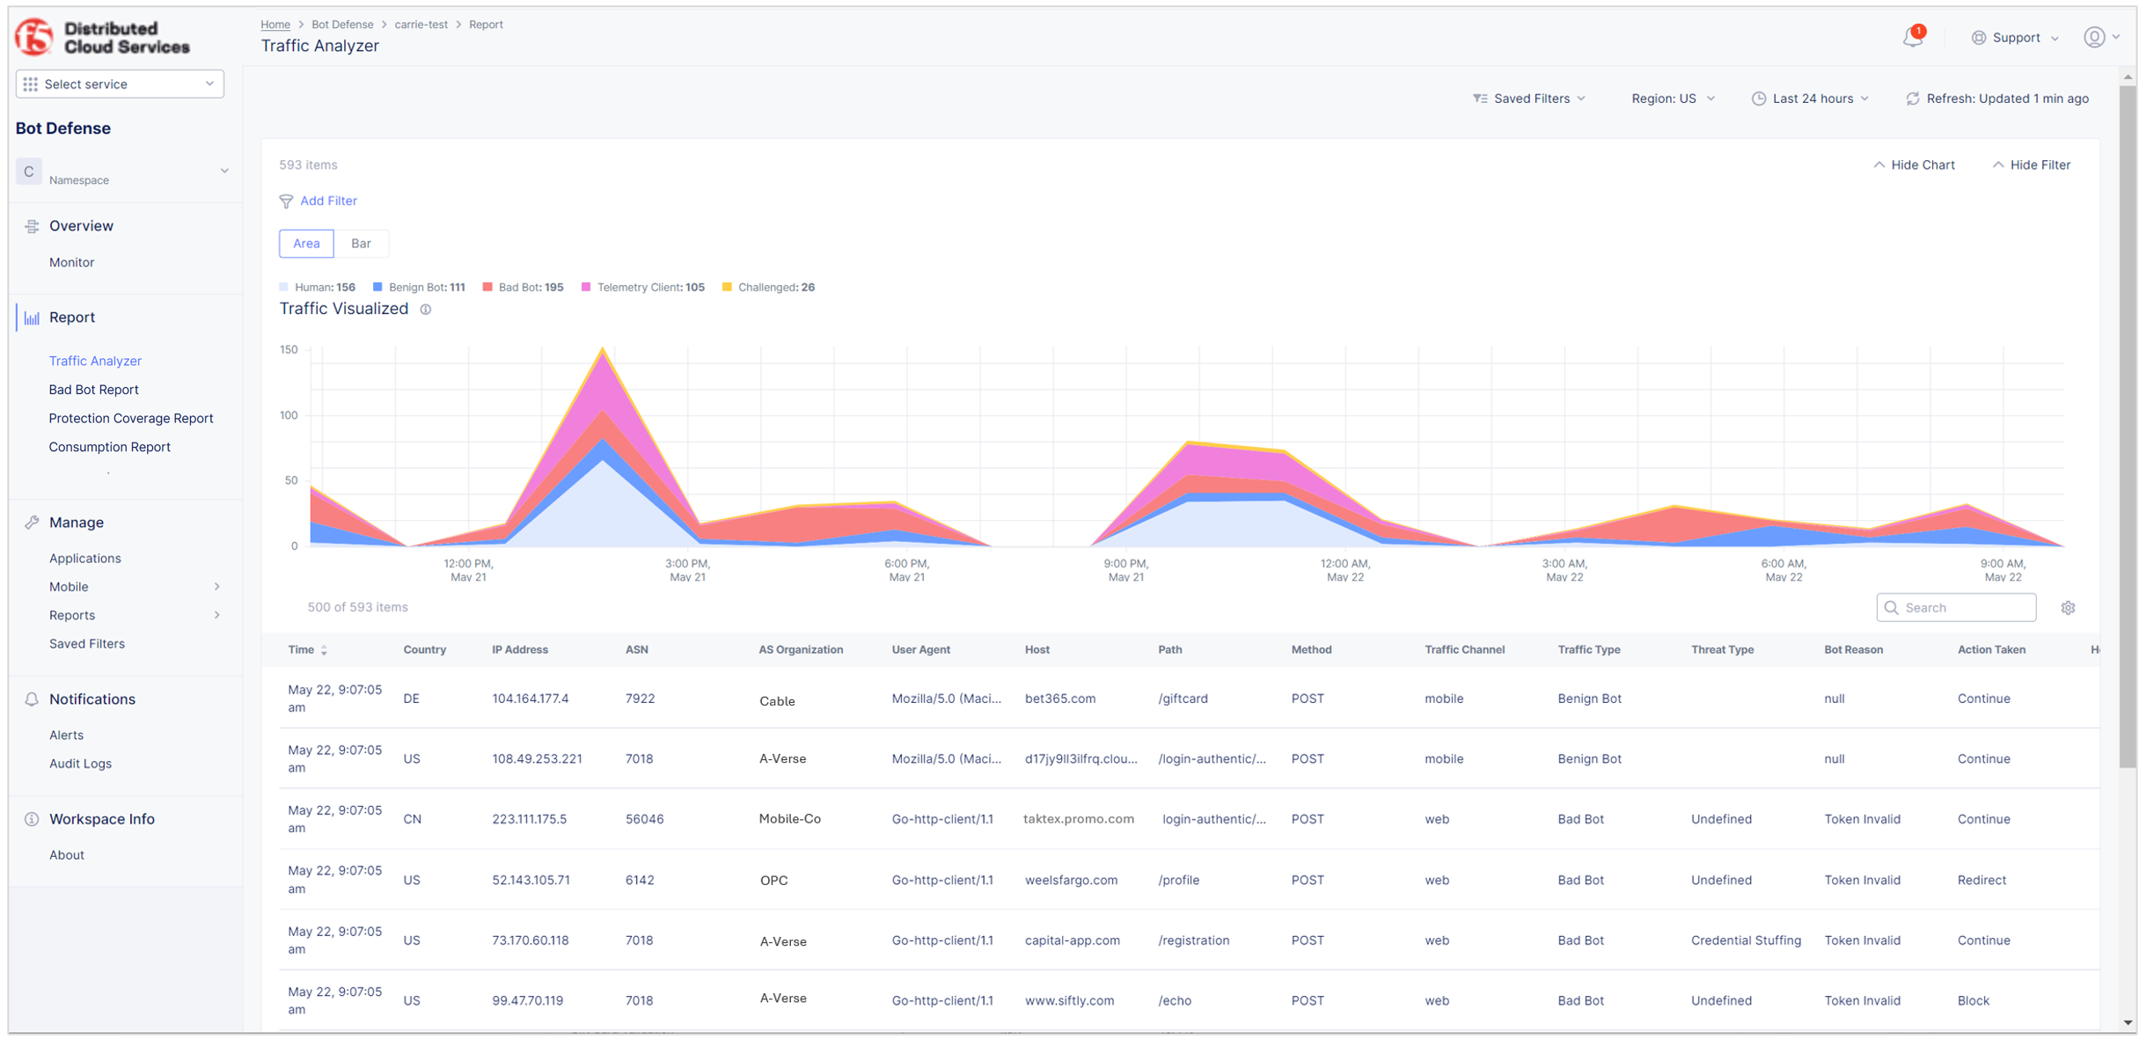Click the page vertical scrollbar
The width and height of the screenshot is (2146, 1039).
click(2128, 428)
